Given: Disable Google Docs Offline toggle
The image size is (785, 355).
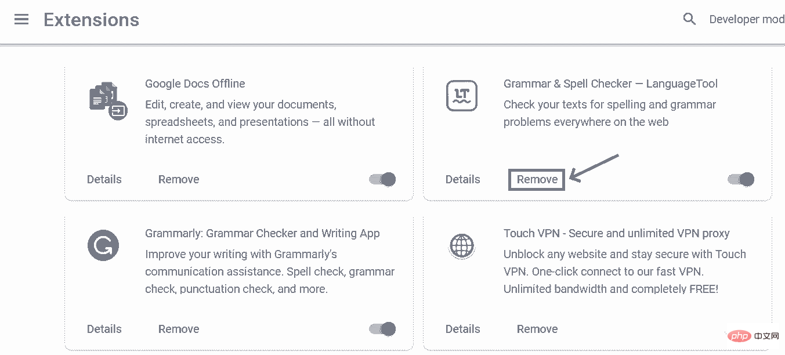Looking at the screenshot, I should pyautogui.click(x=383, y=179).
